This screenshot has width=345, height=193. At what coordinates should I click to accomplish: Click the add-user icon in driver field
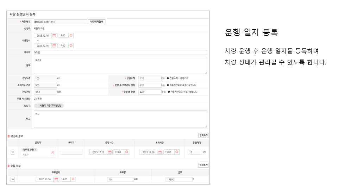tap(53, 152)
